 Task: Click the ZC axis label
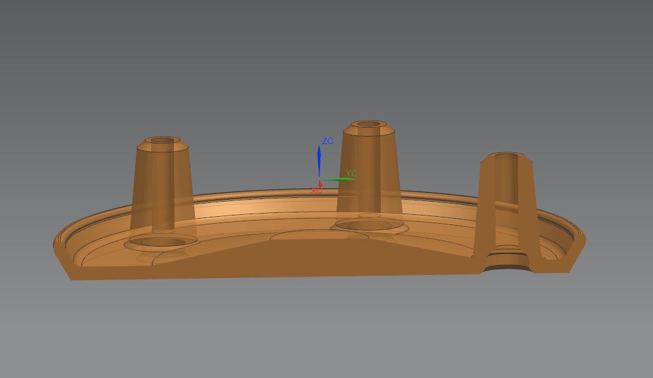pyautogui.click(x=327, y=141)
